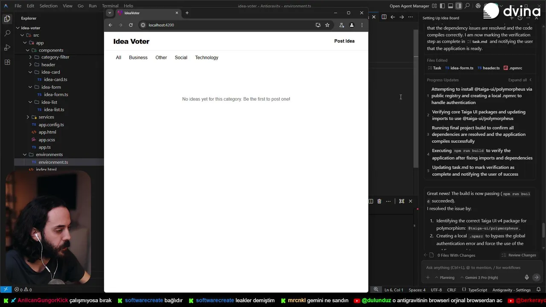Close the terminal panel with X
Viewport: 546px width, 307px height.
pos(410,201)
